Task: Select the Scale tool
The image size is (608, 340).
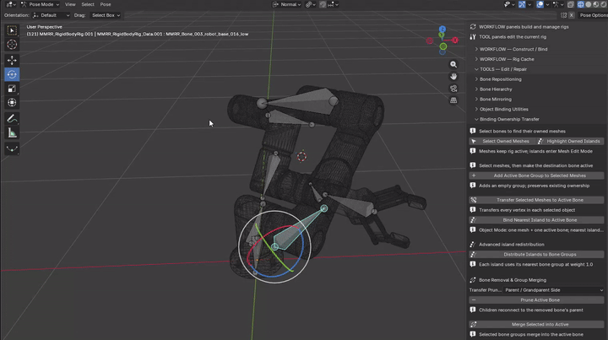Action: [12, 89]
